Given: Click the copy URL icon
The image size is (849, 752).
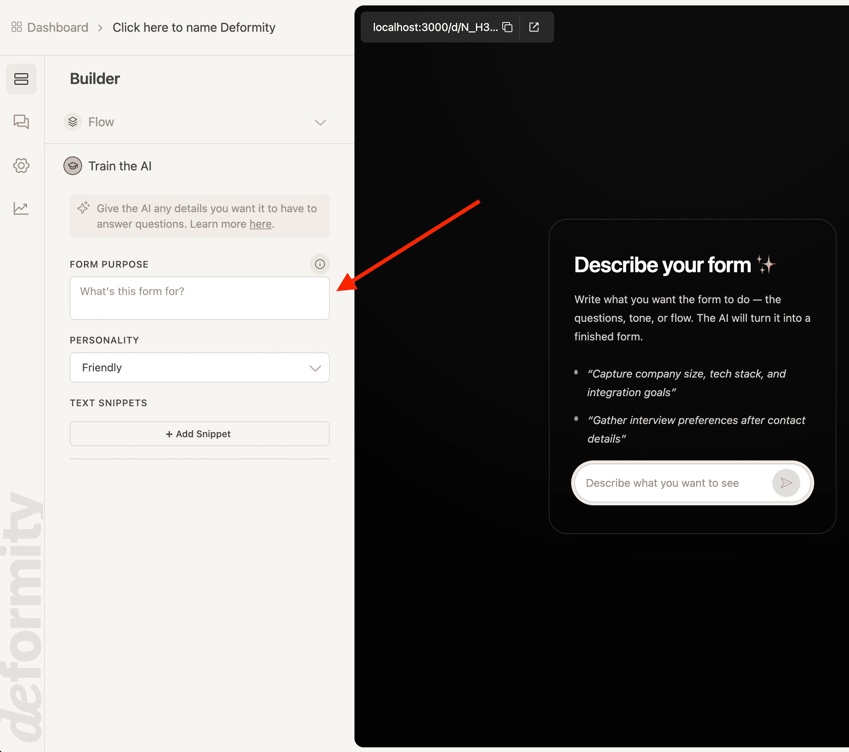Looking at the screenshot, I should [507, 27].
